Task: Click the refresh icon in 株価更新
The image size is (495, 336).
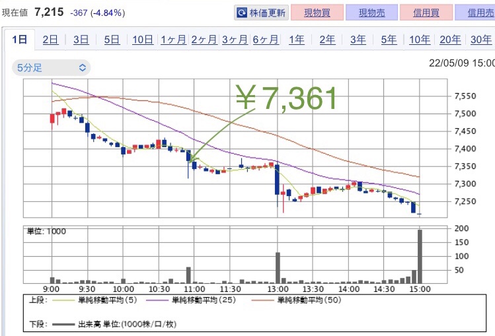Action: click(x=242, y=13)
